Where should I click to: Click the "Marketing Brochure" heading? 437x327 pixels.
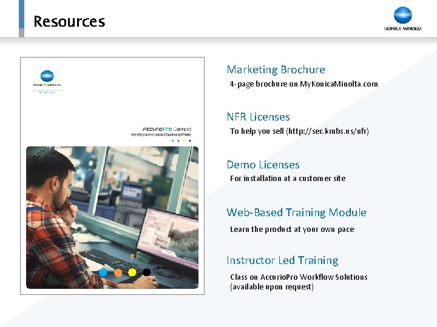pyautogui.click(x=276, y=70)
